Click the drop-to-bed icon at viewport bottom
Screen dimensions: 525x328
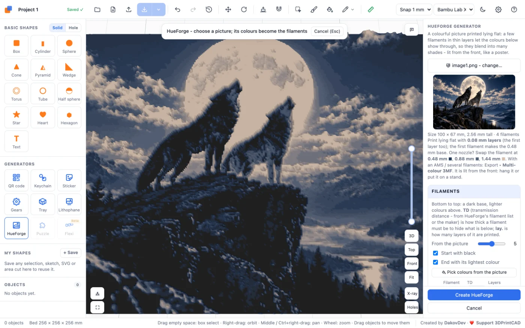(x=97, y=294)
